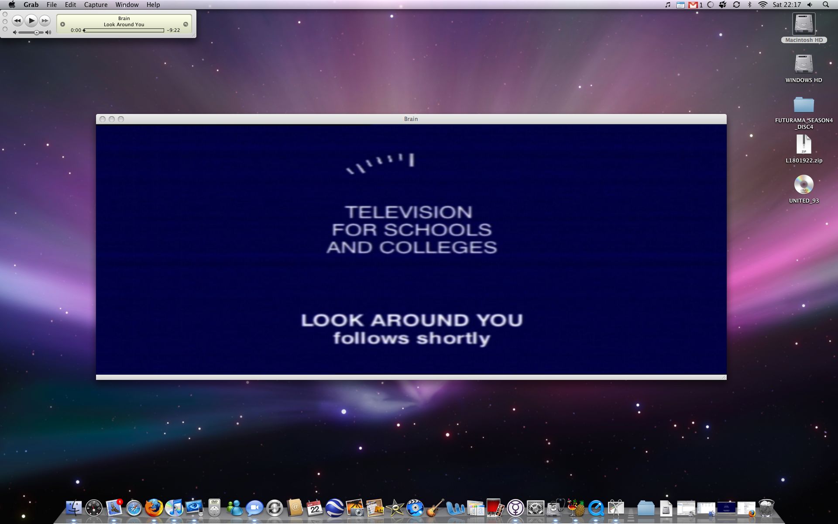Launch Google Earth from the Dock
The height and width of the screenshot is (524, 838).
click(335, 508)
